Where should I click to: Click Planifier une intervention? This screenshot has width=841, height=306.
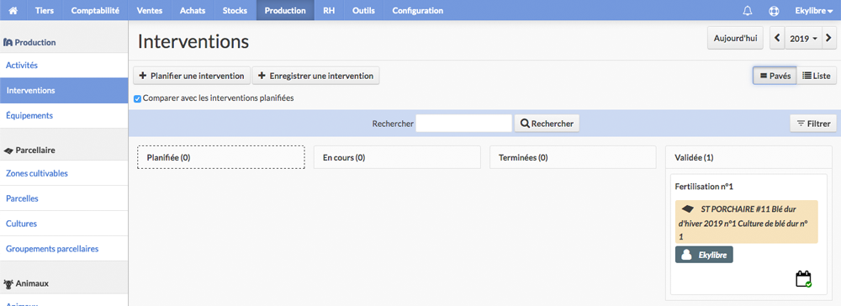pyautogui.click(x=192, y=76)
